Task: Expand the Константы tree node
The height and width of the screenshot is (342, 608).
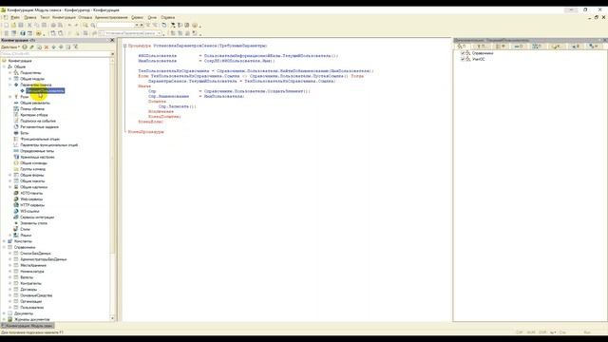Action: point(4,241)
